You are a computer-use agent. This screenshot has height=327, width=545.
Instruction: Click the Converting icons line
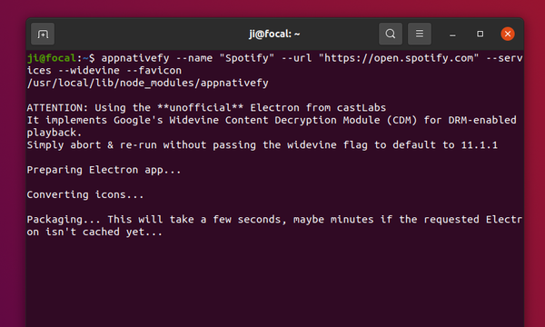(85, 194)
